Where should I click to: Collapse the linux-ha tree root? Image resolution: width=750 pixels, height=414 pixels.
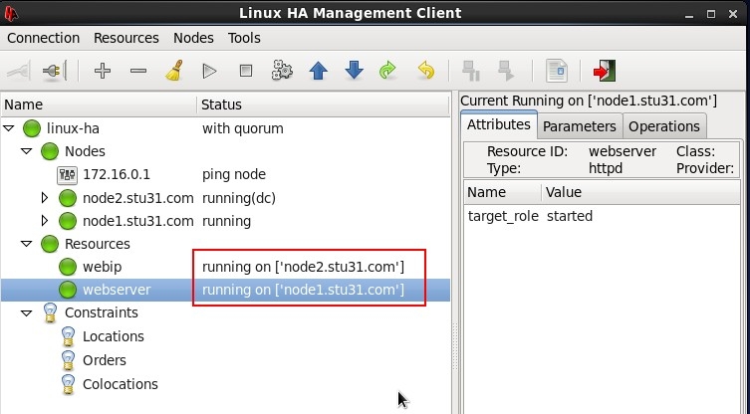(9, 128)
